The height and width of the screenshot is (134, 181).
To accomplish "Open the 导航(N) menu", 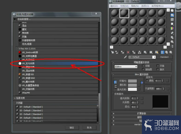I will (135, 6).
